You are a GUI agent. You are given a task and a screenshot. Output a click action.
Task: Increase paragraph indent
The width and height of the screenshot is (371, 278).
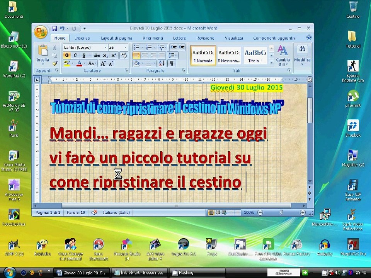[182, 47]
